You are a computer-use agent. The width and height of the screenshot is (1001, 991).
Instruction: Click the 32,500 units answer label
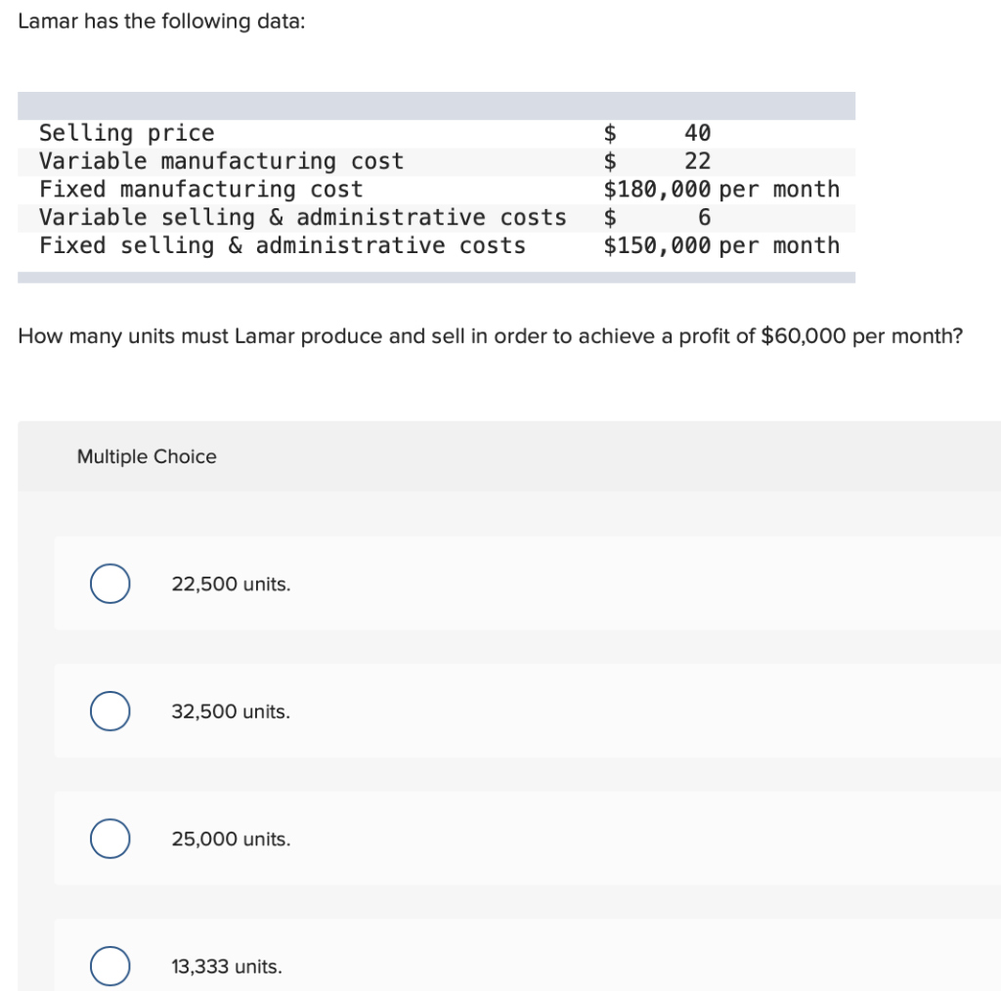[230, 711]
